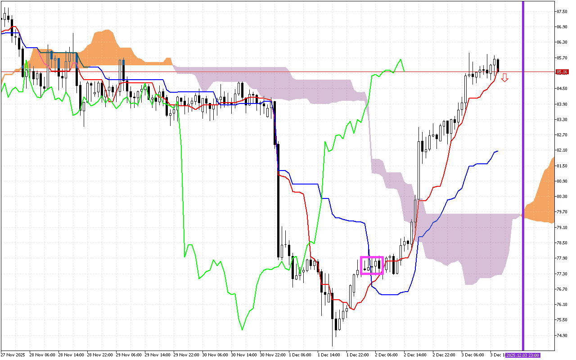Image resolution: width=576 pixels, height=360 pixels.
Task: Click the 82.10 price axis label
Action: click(x=562, y=150)
